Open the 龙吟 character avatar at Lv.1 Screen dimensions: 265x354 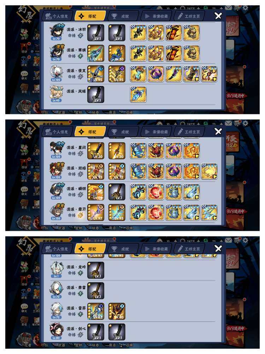pos(56,269)
